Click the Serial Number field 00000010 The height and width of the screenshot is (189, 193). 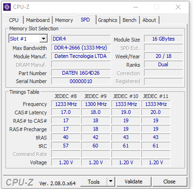(81, 81)
